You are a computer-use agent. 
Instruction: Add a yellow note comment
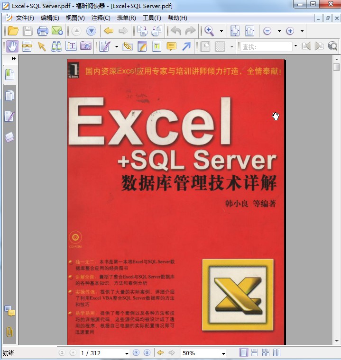tap(171, 46)
